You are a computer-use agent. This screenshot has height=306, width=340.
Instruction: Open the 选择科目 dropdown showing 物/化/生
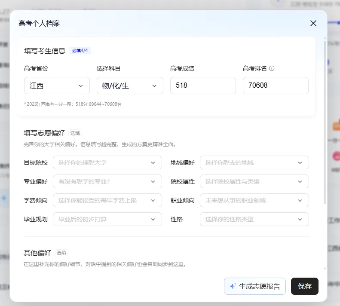pyautogui.click(x=130, y=86)
